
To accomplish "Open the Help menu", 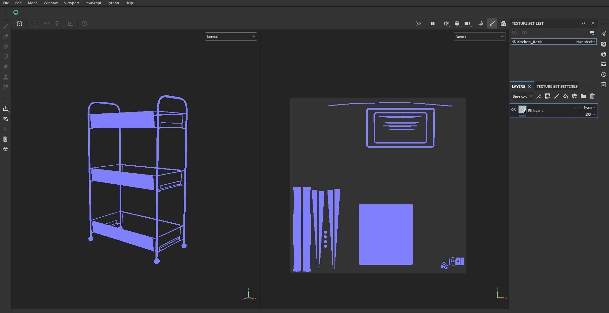I will [x=129, y=3].
